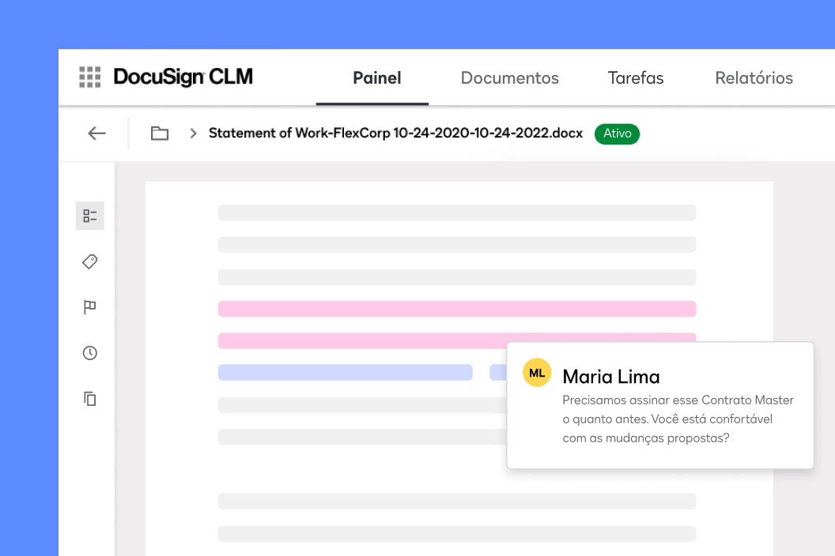Open the Tarefas tab
The width and height of the screenshot is (835, 556).
[x=636, y=77]
